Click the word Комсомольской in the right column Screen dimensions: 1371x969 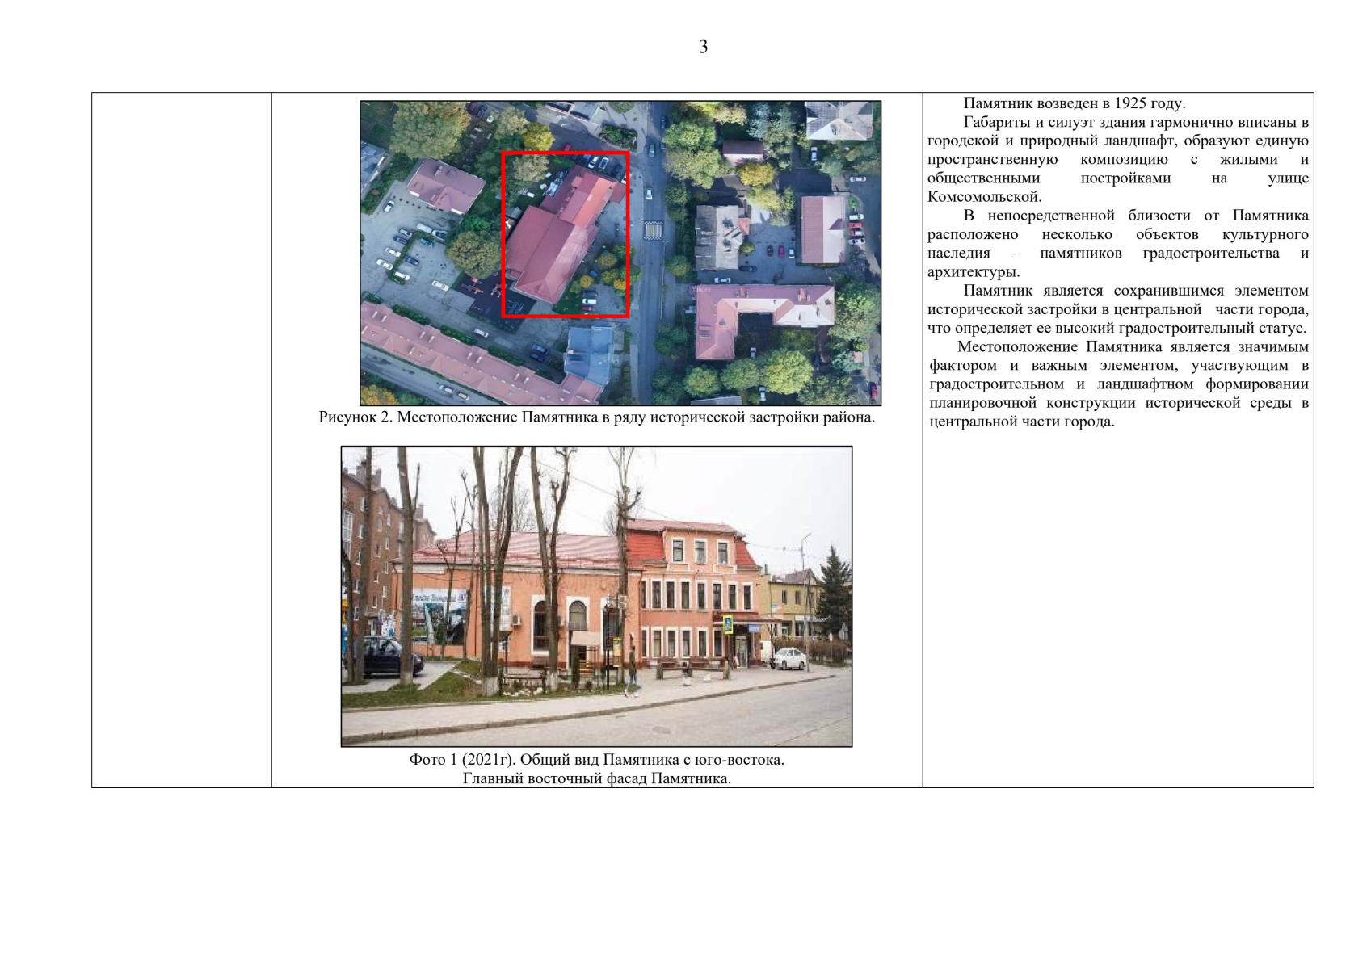click(x=984, y=197)
